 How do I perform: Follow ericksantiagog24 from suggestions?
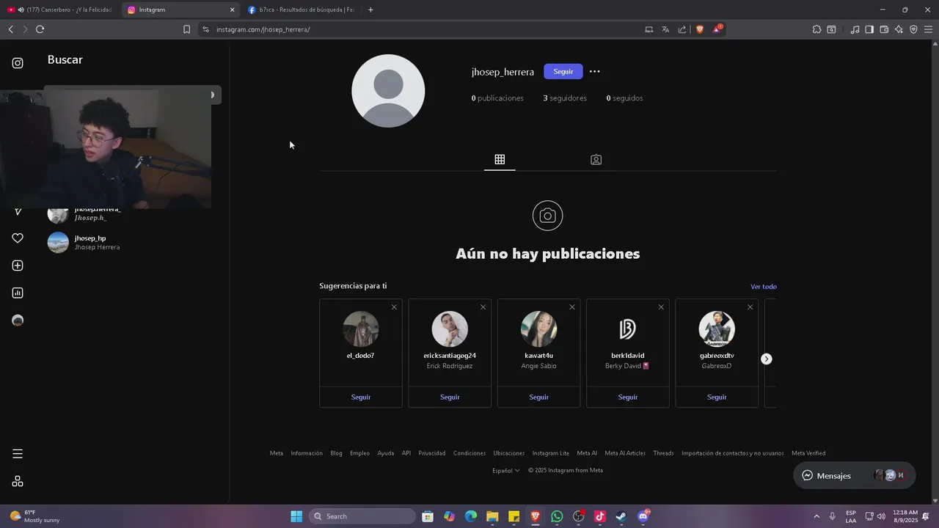(450, 397)
